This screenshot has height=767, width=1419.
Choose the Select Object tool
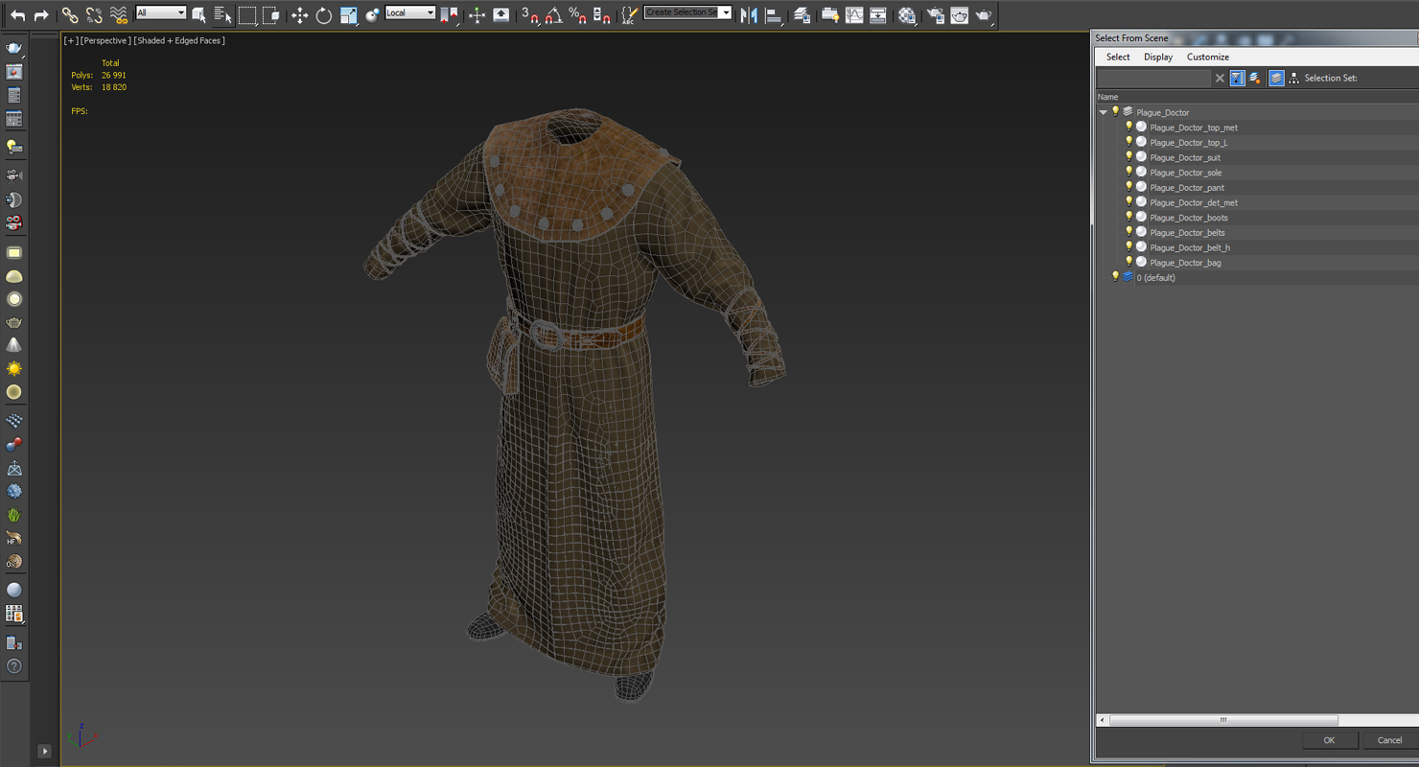(x=199, y=15)
